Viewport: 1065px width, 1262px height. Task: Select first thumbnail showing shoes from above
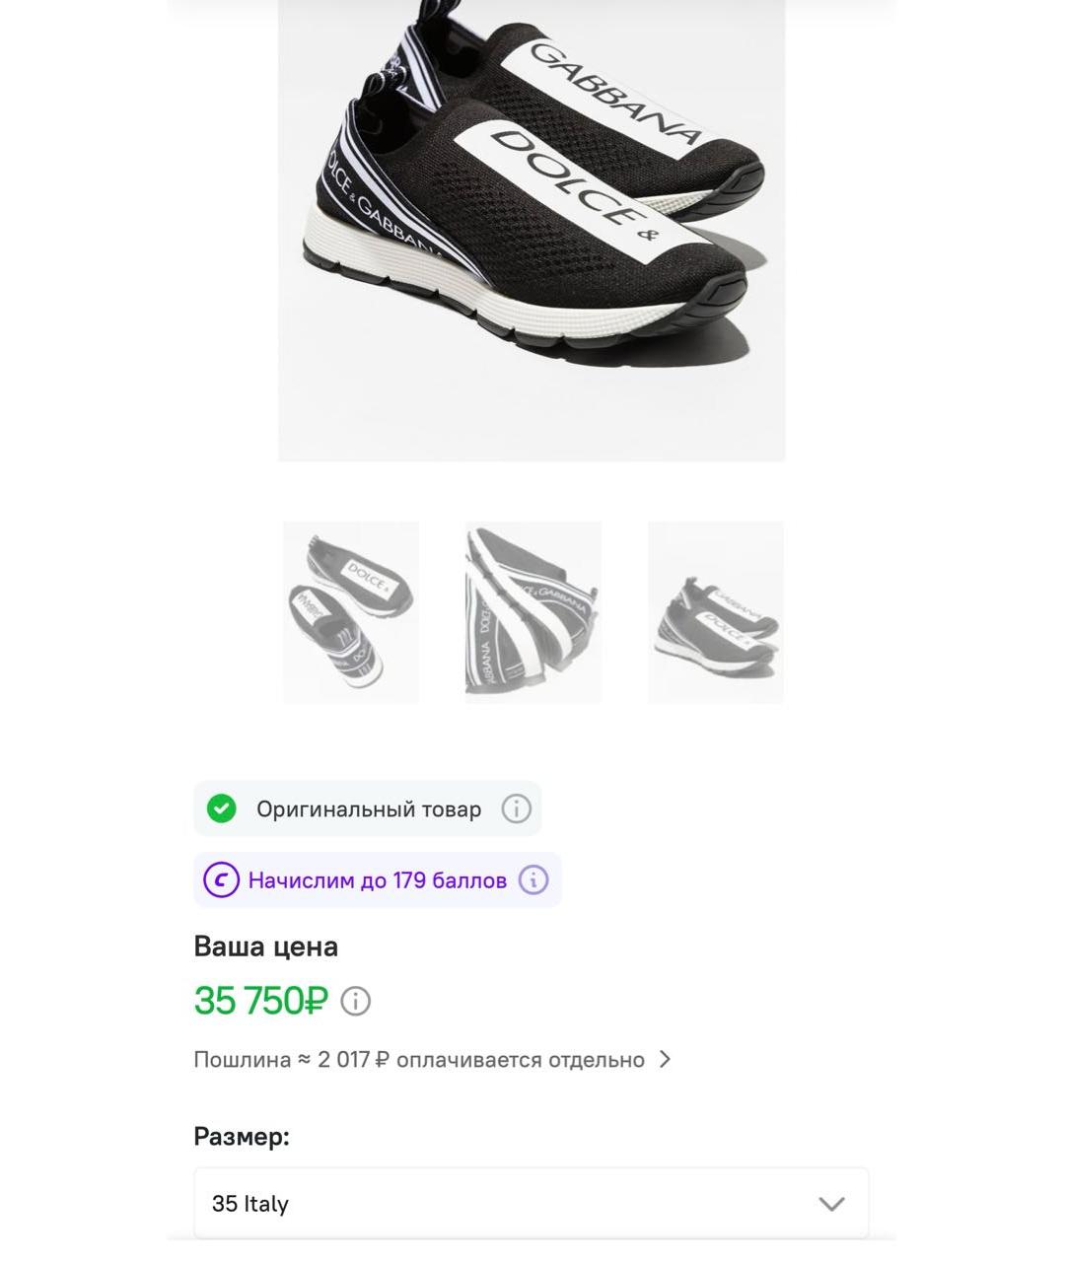pyautogui.click(x=351, y=612)
